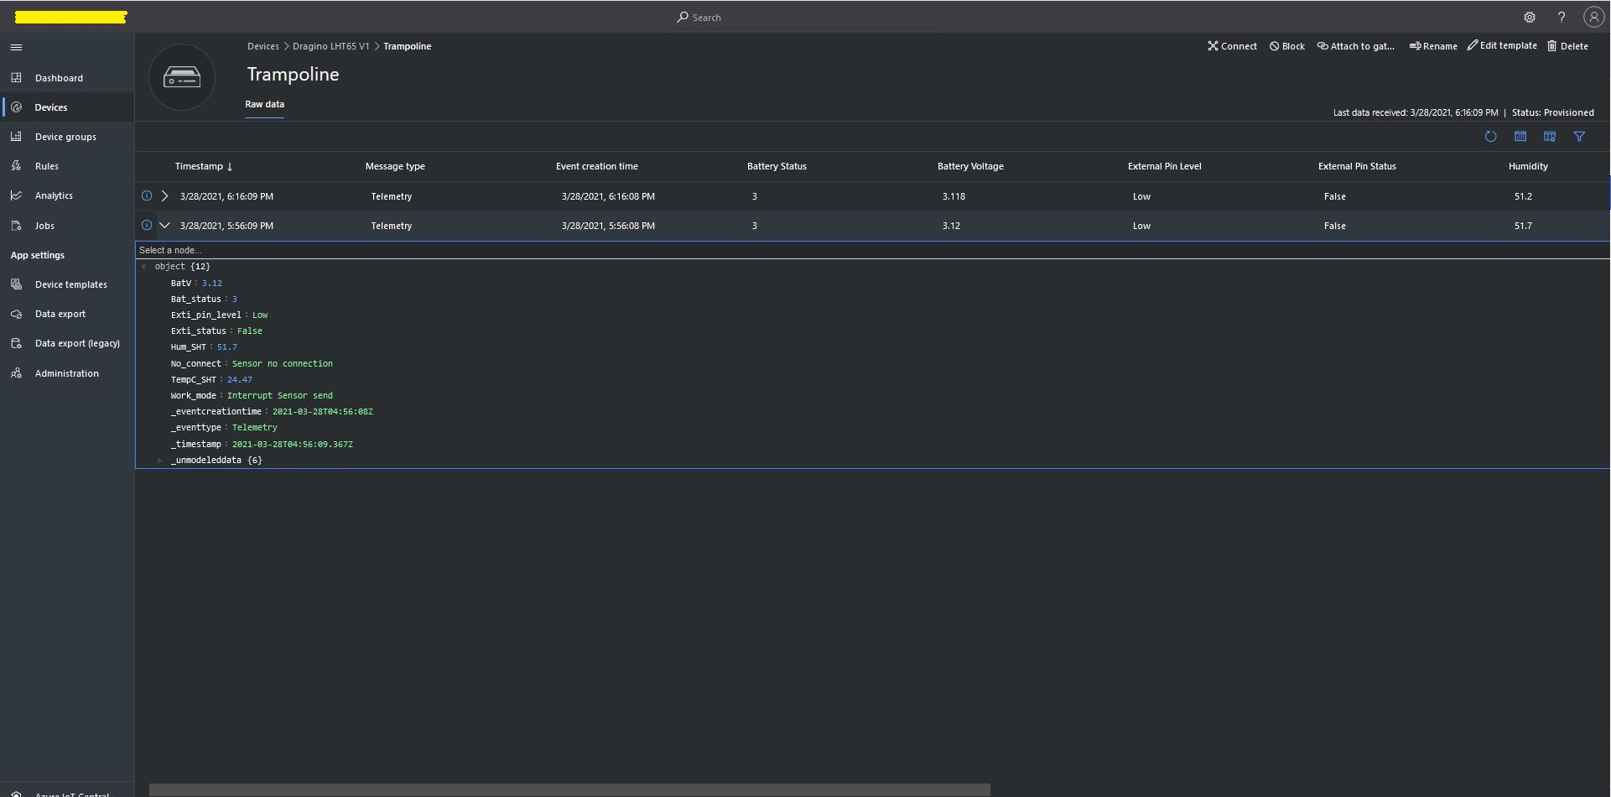Click the refresh icon above the data table

point(1490,137)
